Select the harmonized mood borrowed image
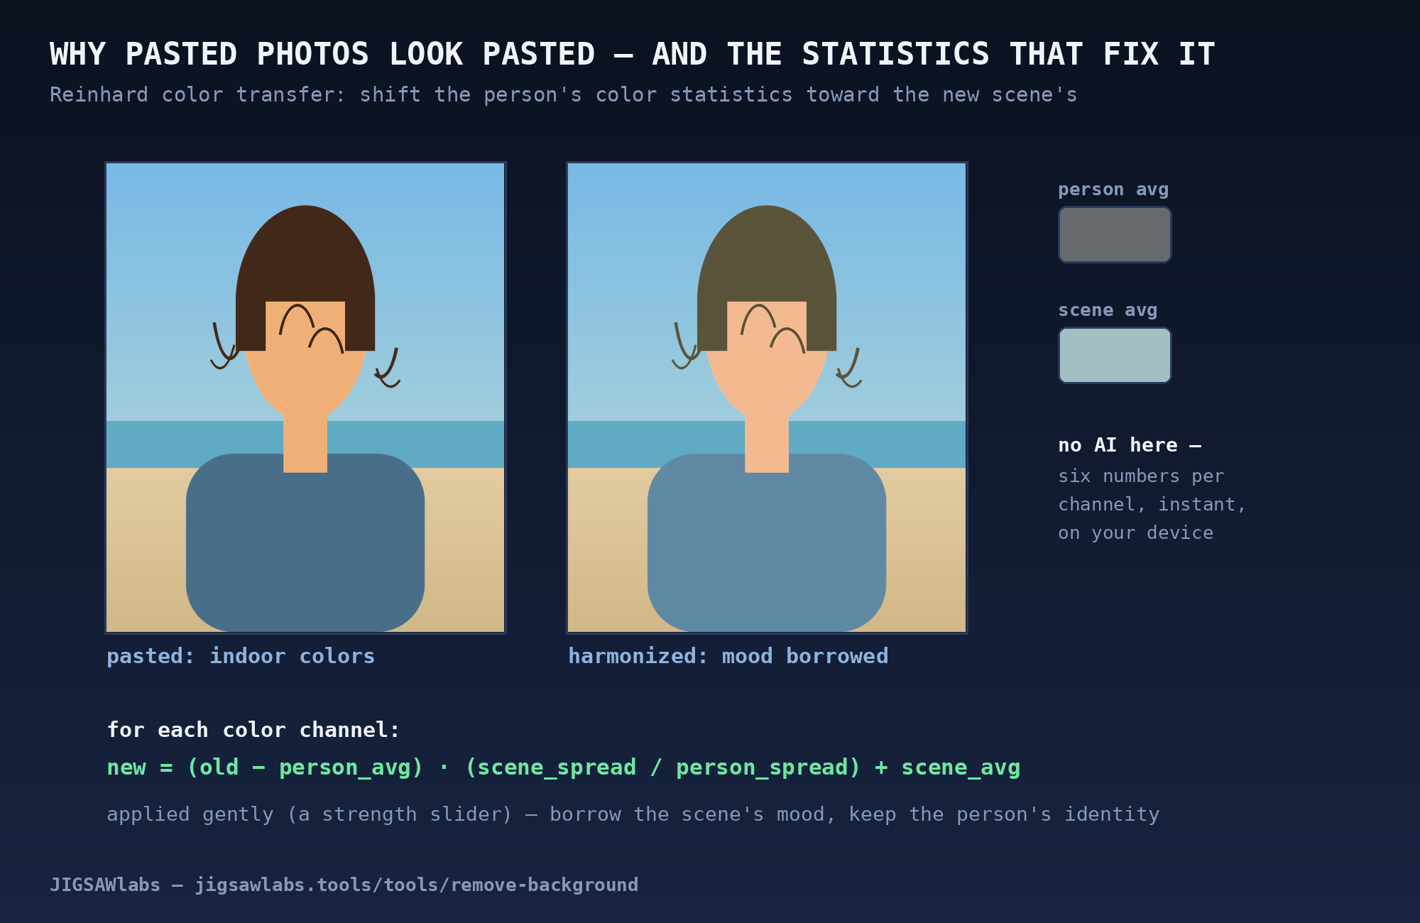The width and height of the screenshot is (1420, 923). (767, 398)
